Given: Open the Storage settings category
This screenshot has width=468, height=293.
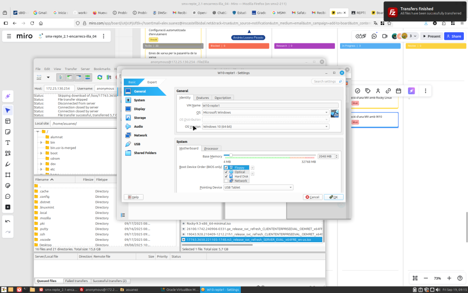Looking at the screenshot, I should (x=139, y=118).
